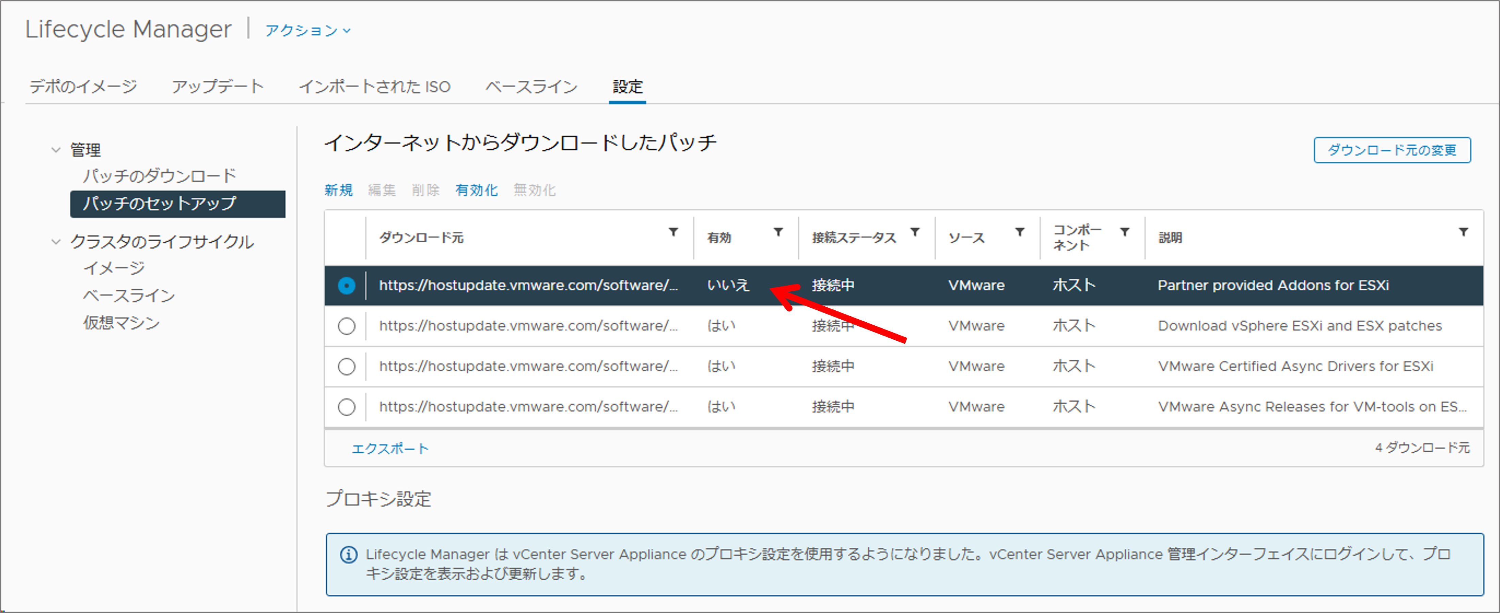Select radio for VM-tools Async Releases row

tap(346, 407)
